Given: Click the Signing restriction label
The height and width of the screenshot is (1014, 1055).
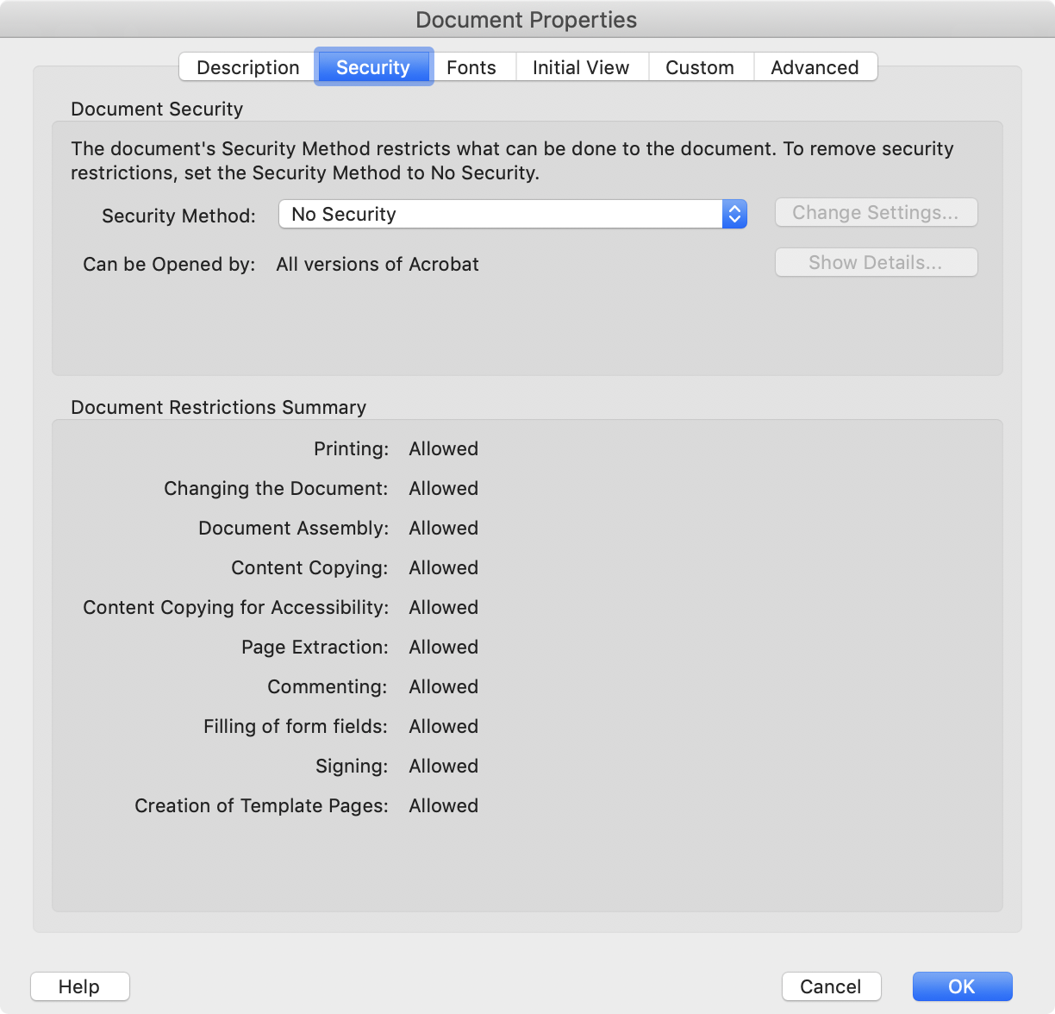Looking at the screenshot, I should 352,766.
